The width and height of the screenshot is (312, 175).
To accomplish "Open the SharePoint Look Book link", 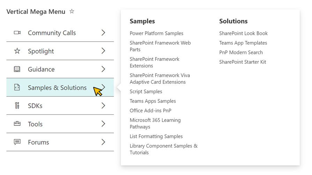I will (x=243, y=33).
